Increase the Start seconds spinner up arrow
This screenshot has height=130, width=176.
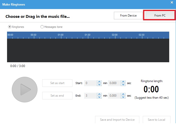[123, 82]
